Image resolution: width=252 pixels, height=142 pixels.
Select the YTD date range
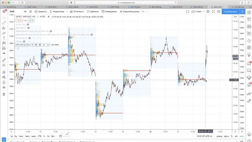pos(39,136)
